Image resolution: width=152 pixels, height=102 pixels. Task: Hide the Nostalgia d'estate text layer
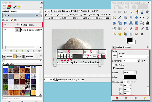(x=5, y=24)
